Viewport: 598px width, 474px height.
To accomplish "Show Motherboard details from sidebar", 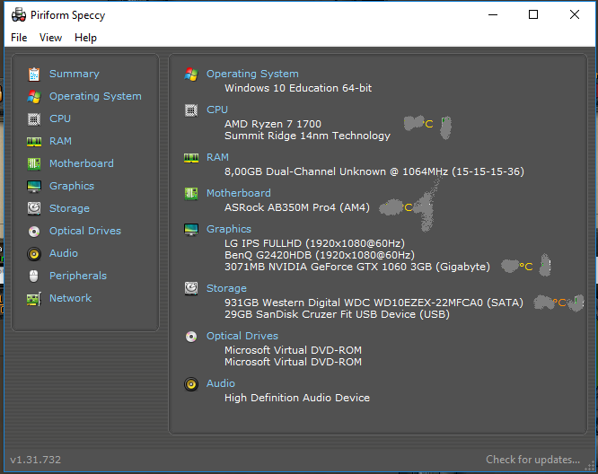I will pyautogui.click(x=81, y=163).
